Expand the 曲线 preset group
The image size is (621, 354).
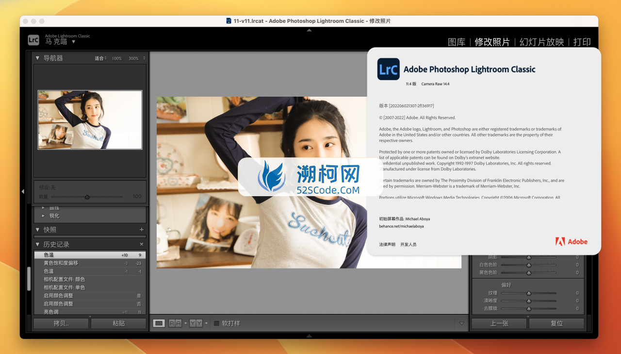(43, 208)
